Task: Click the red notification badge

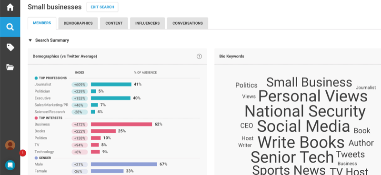Action: 22,153
